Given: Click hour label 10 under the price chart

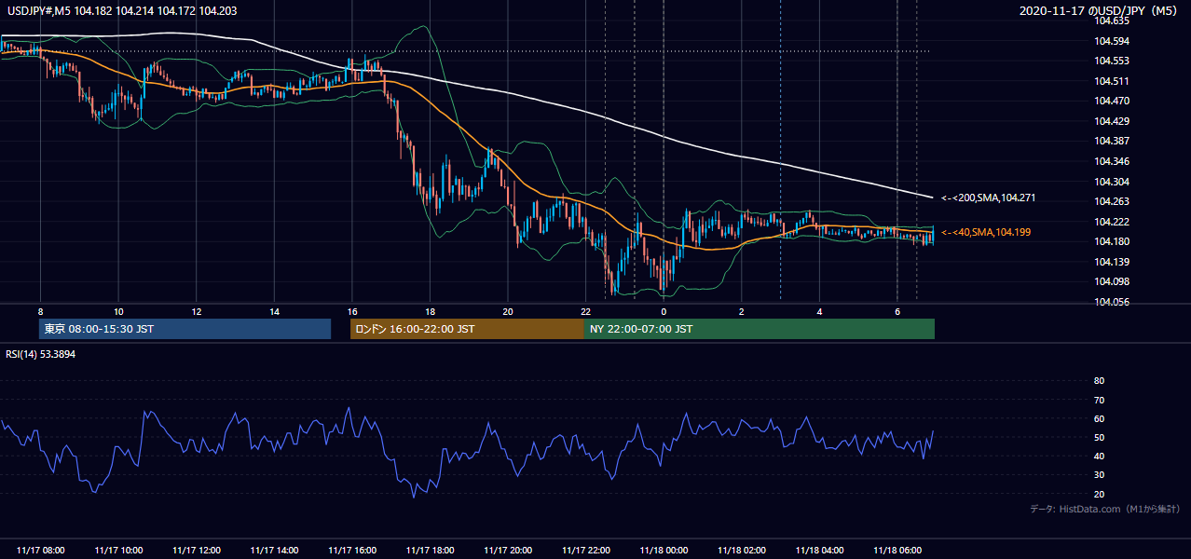Looking at the screenshot, I should [x=118, y=311].
